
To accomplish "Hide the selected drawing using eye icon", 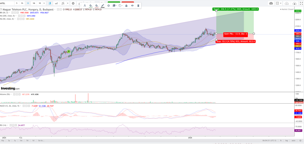I will pyautogui.click(x=132, y=6).
